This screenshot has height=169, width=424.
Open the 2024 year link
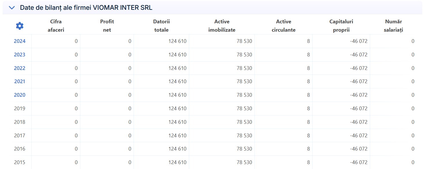[20, 41]
